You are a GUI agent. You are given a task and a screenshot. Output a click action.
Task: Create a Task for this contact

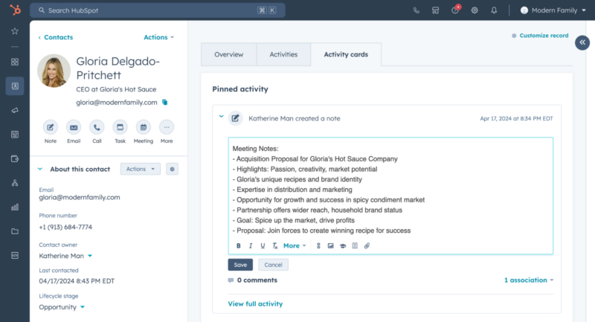click(x=120, y=127)
